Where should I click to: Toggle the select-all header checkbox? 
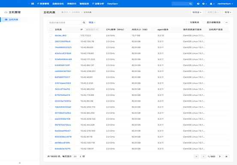(51, 30)
